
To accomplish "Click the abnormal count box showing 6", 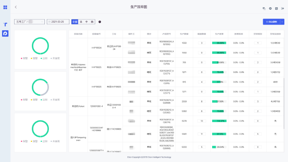I will pyautogui.click(x=258, y=134).
